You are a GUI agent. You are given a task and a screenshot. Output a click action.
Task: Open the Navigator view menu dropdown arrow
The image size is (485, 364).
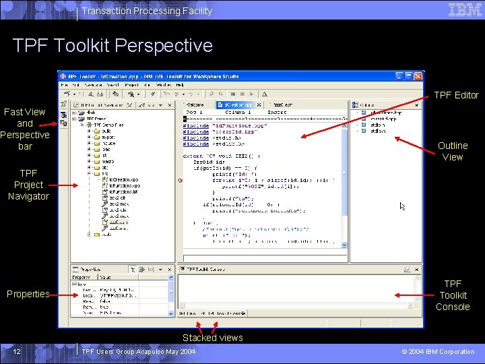click(x=160, y=105)
